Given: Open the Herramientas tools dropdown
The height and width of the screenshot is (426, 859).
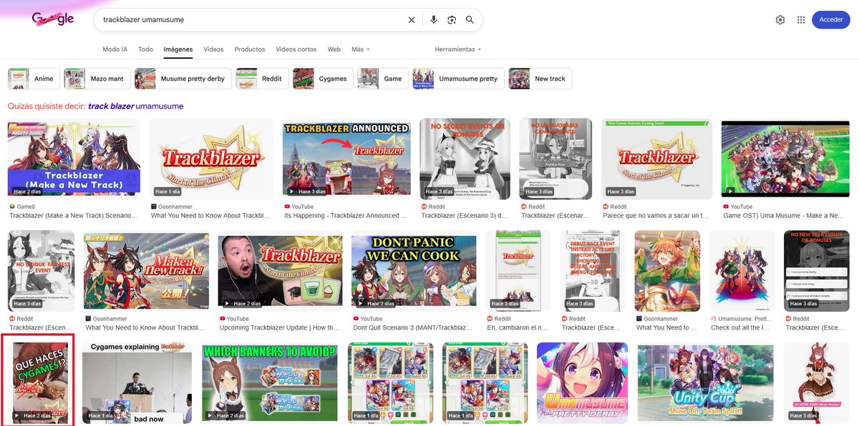Looking at the screenshot, I should click(458, 49).
